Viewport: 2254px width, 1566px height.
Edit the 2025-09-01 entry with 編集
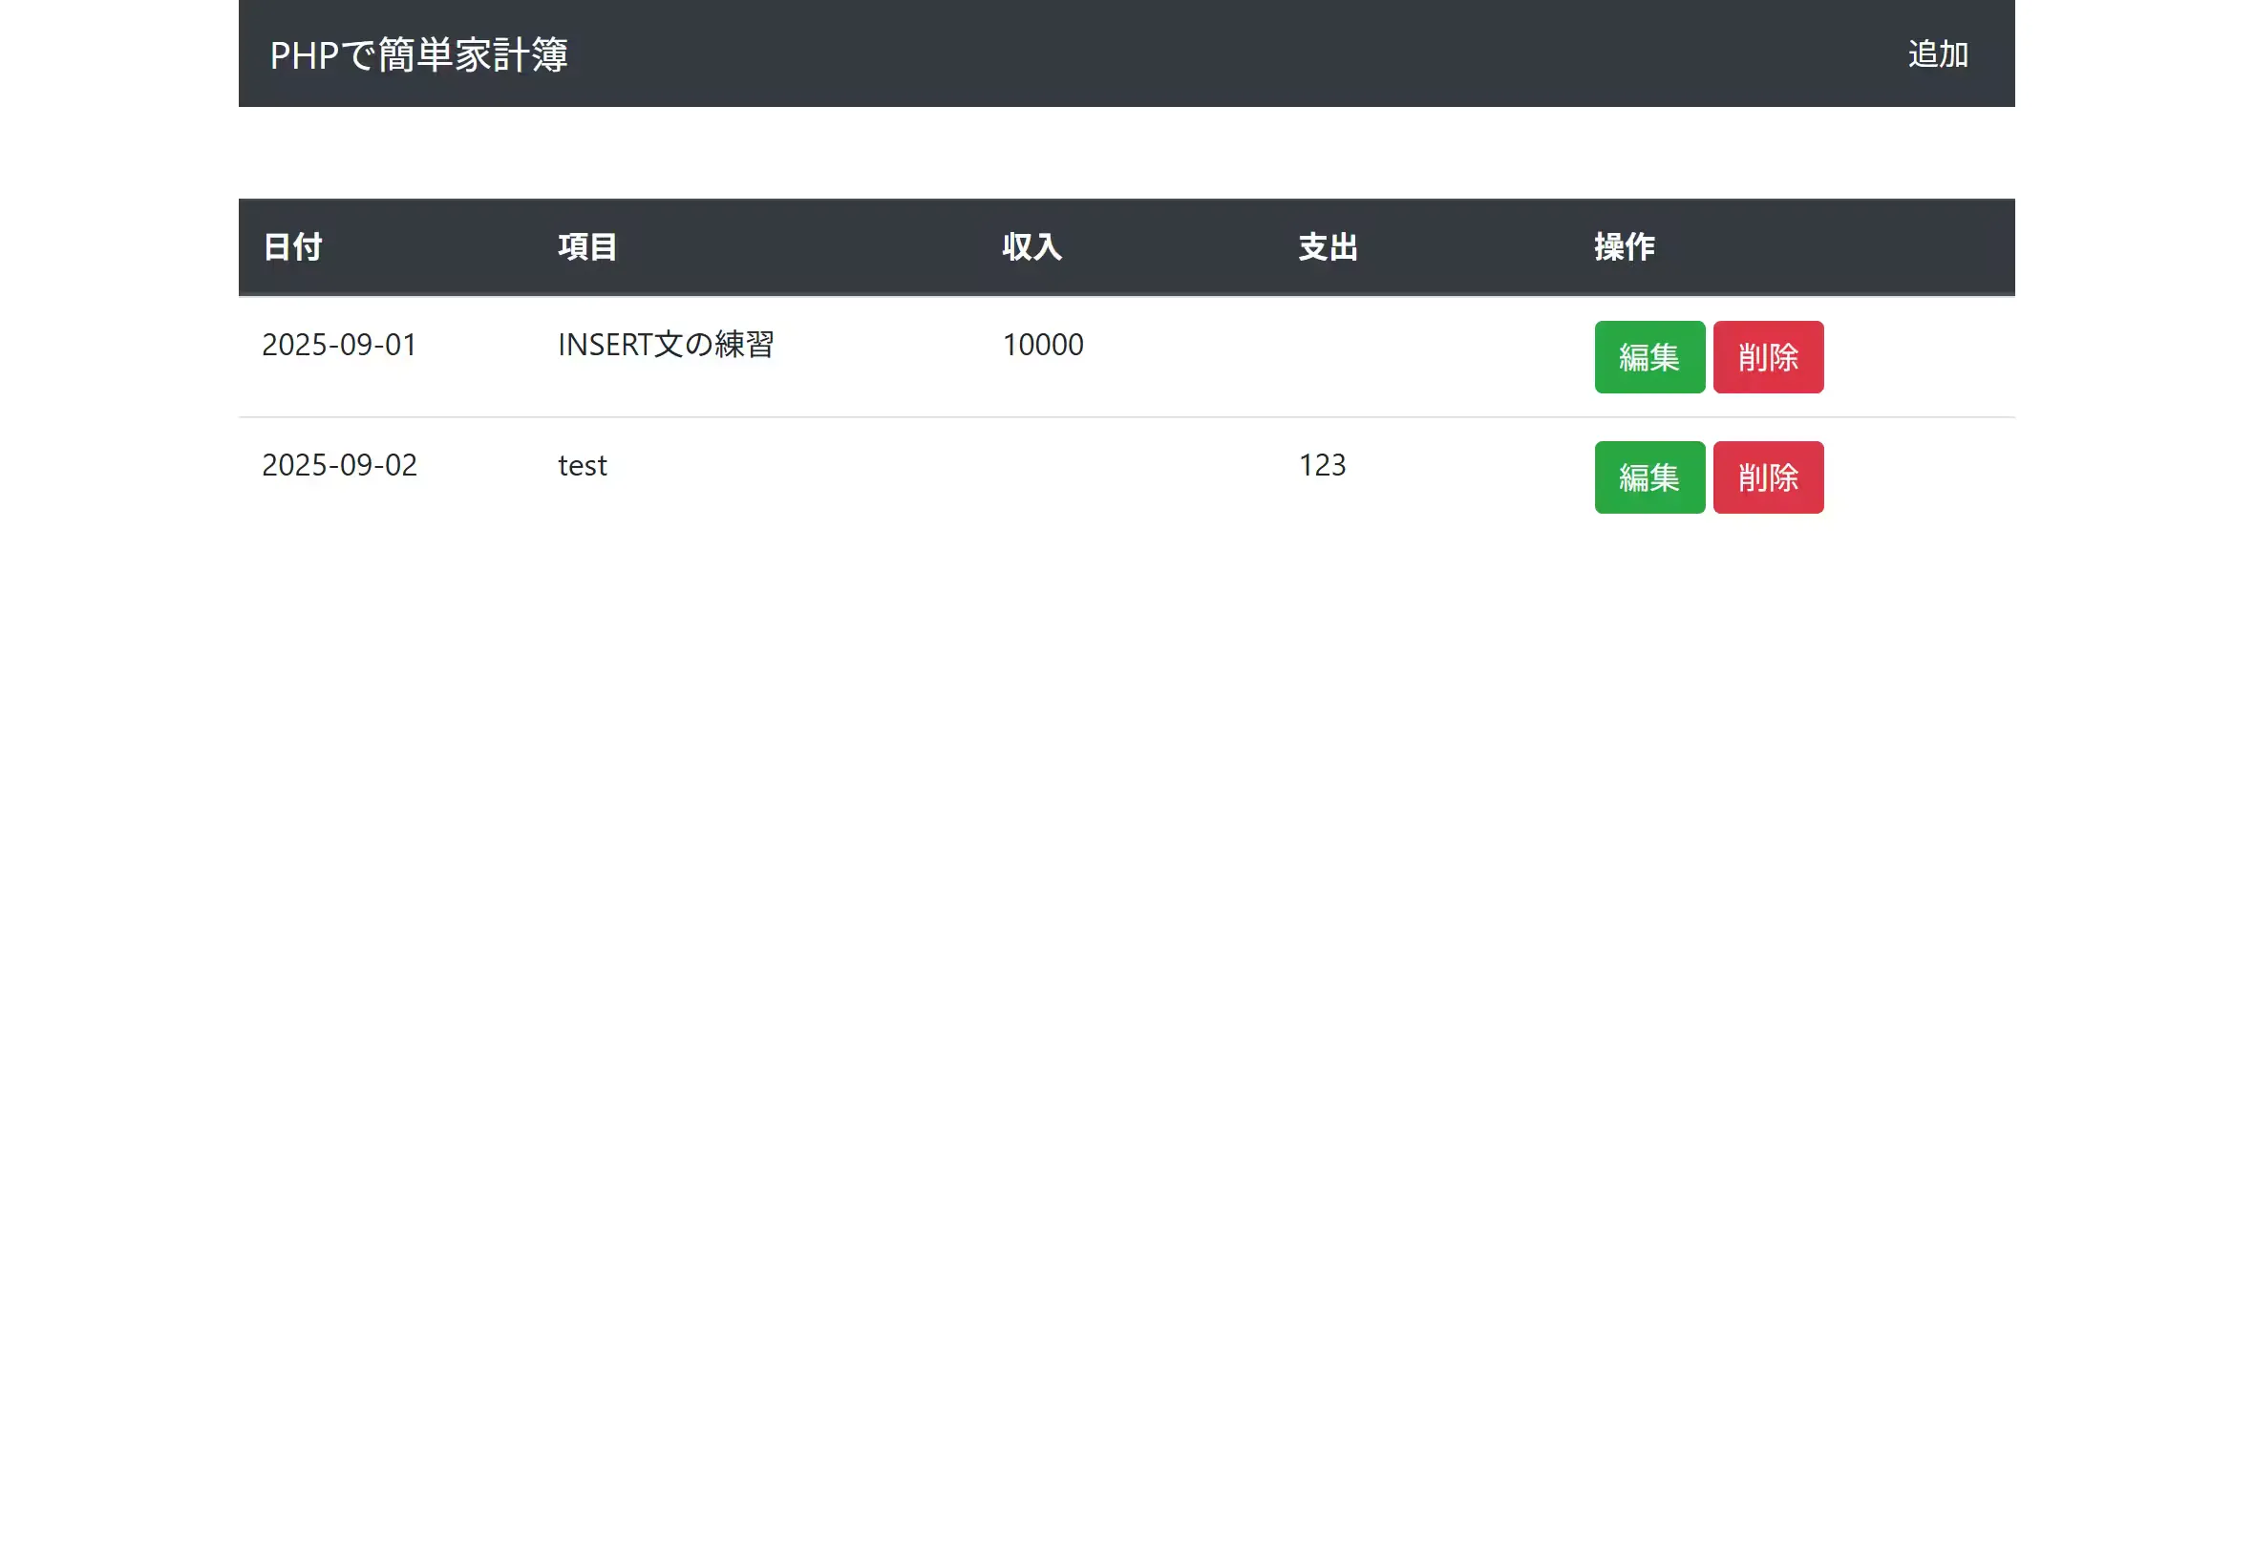[x=1648, y=357]
